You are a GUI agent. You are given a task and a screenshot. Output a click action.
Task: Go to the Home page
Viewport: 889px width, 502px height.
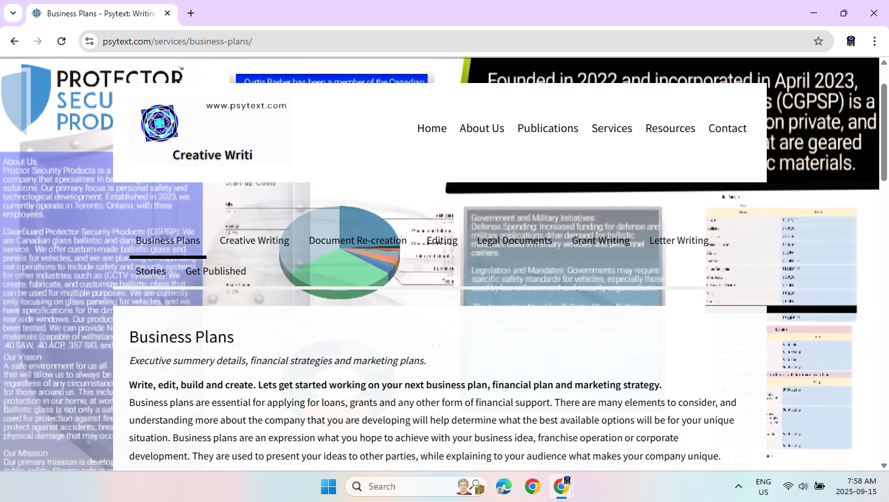tap(431, 128)
